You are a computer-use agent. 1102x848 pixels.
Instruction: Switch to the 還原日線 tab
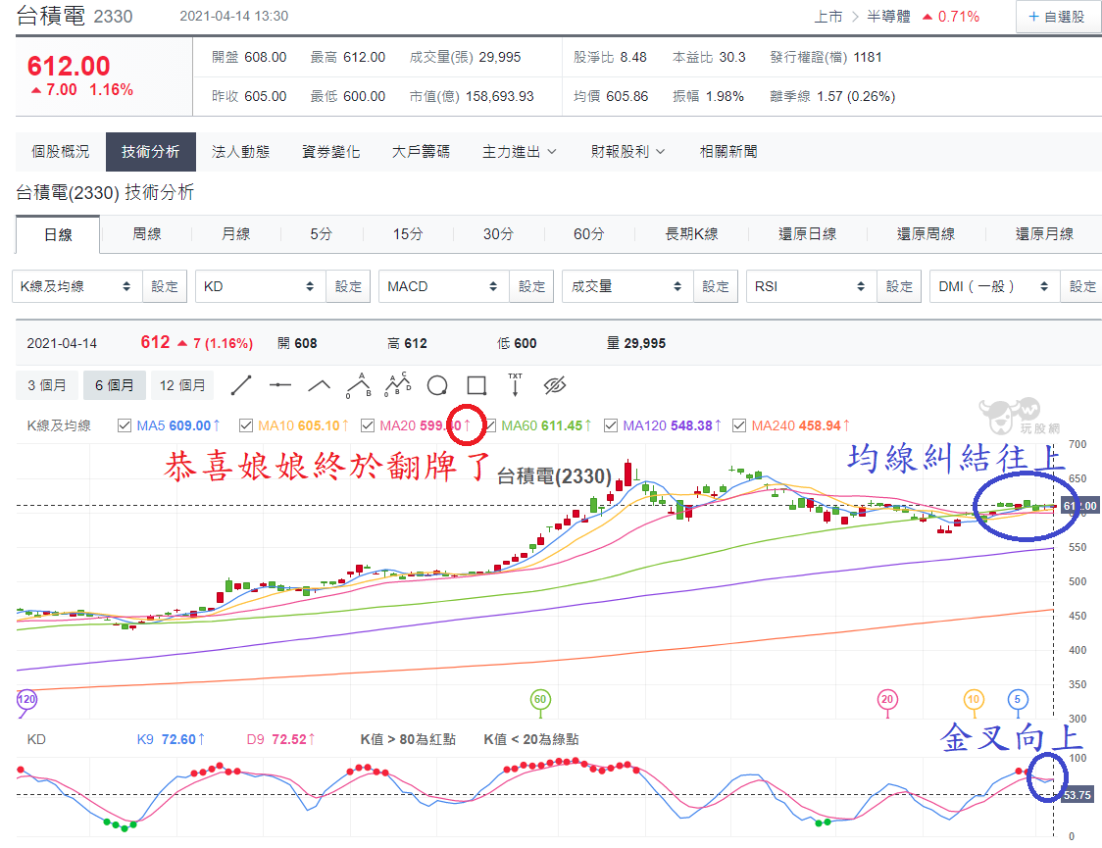(808, 234)
